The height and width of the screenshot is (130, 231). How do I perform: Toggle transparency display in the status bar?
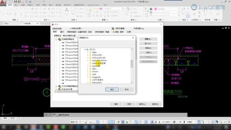[x=123, y=122]
